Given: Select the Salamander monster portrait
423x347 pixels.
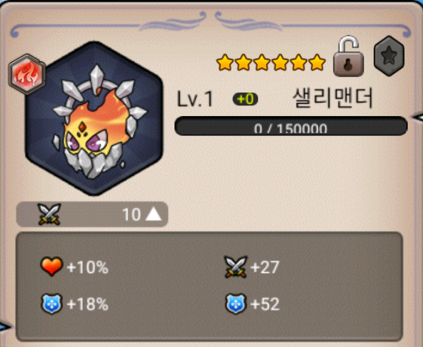Looking at the screenshot, I should 94,118.
